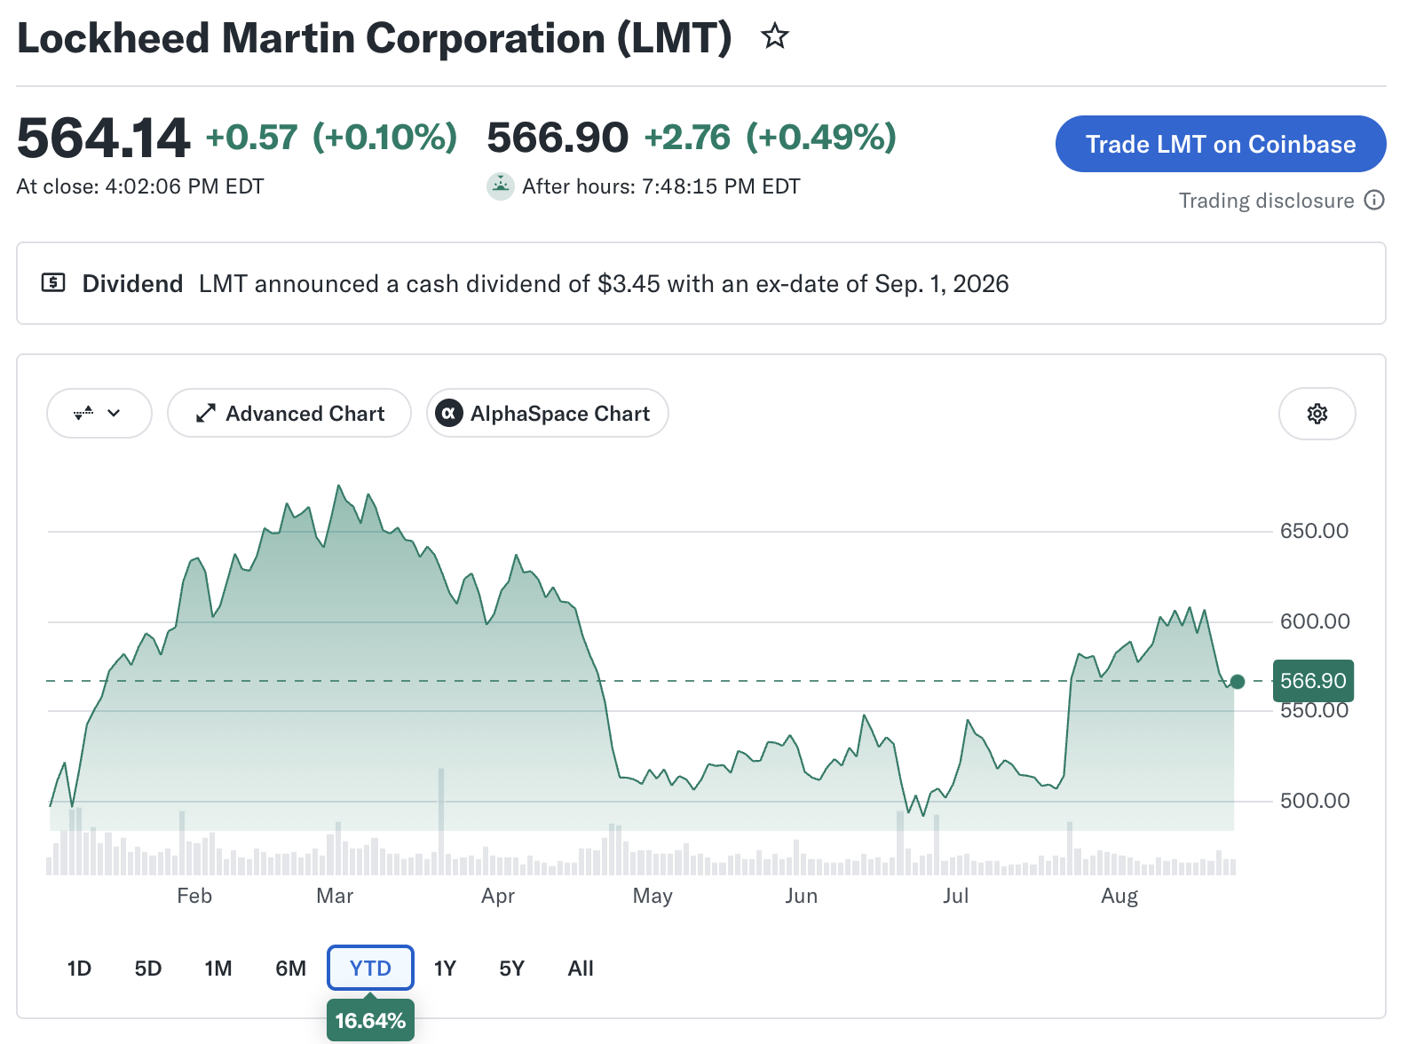Click the May axis label
Image resolution: width=1408 pixels, height=1044 pixels.
tap(653, 896)
